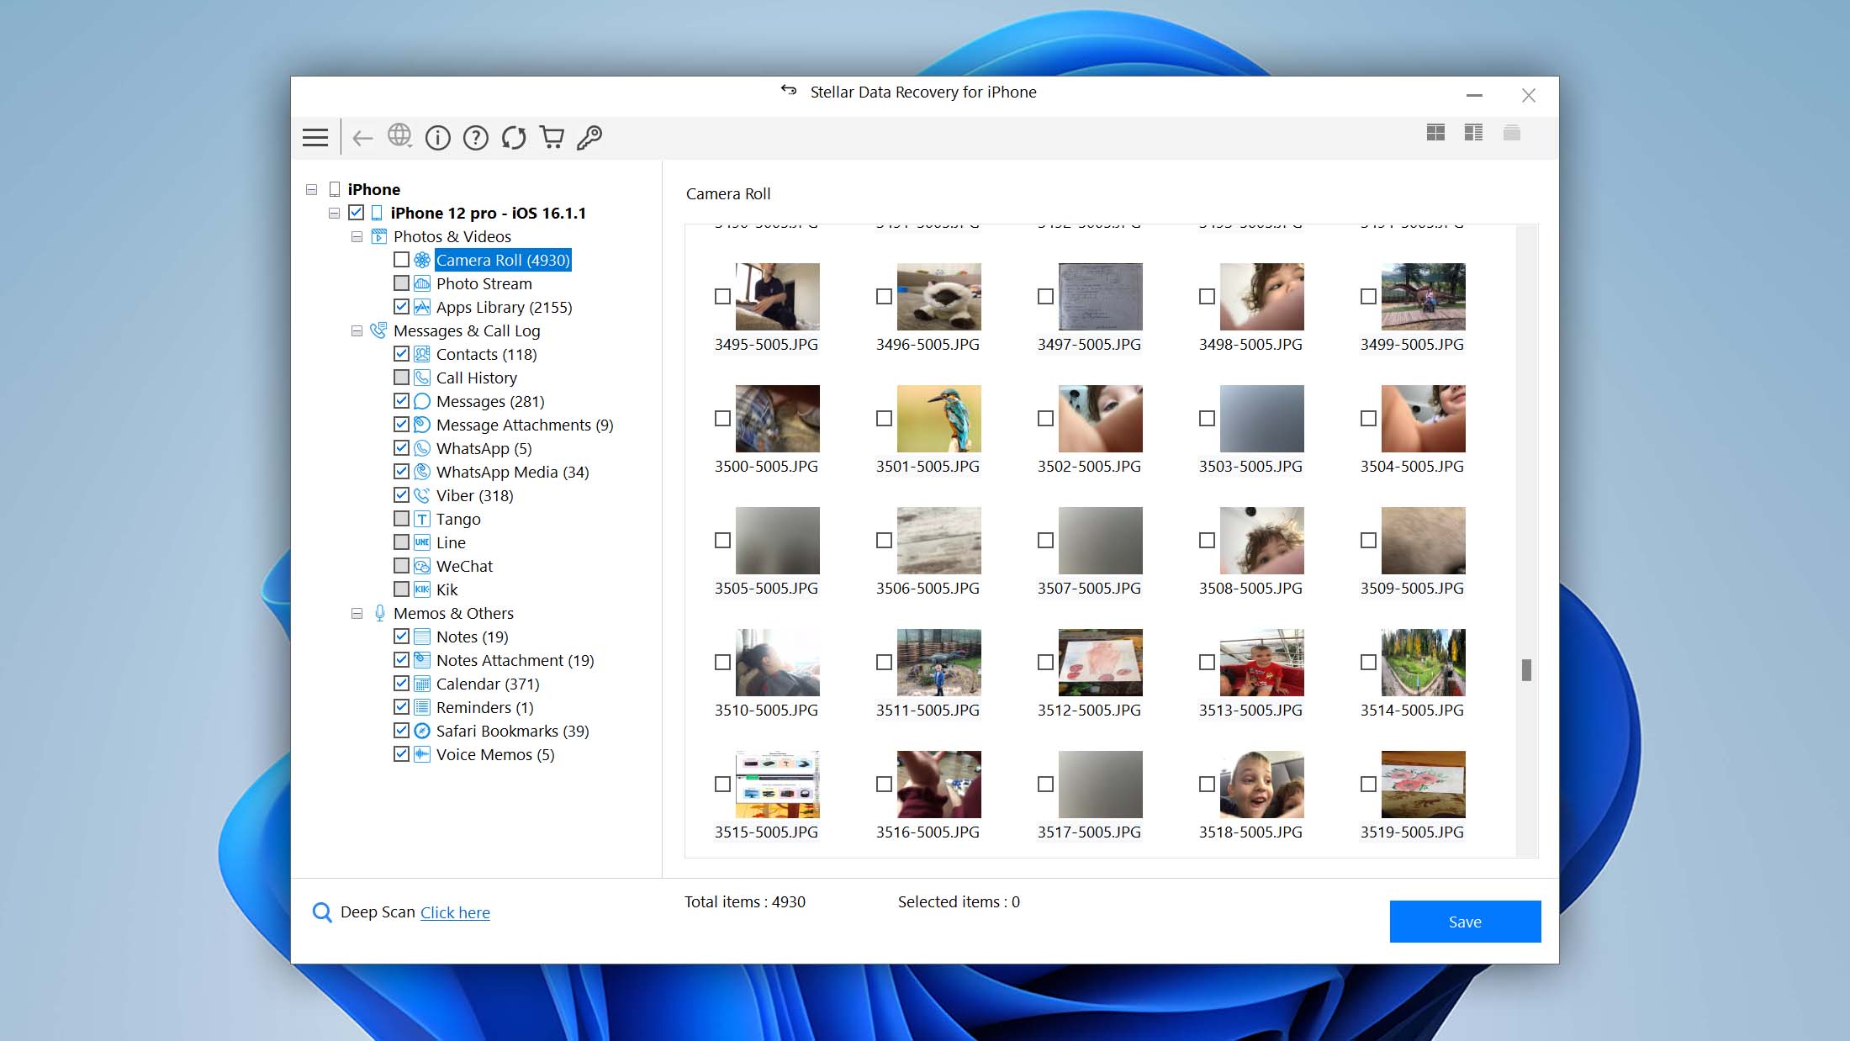The height and width of the screenshot is (1041, 1850).
Task: Click the Messages bubble icon
Action: [x=422, y=401]
